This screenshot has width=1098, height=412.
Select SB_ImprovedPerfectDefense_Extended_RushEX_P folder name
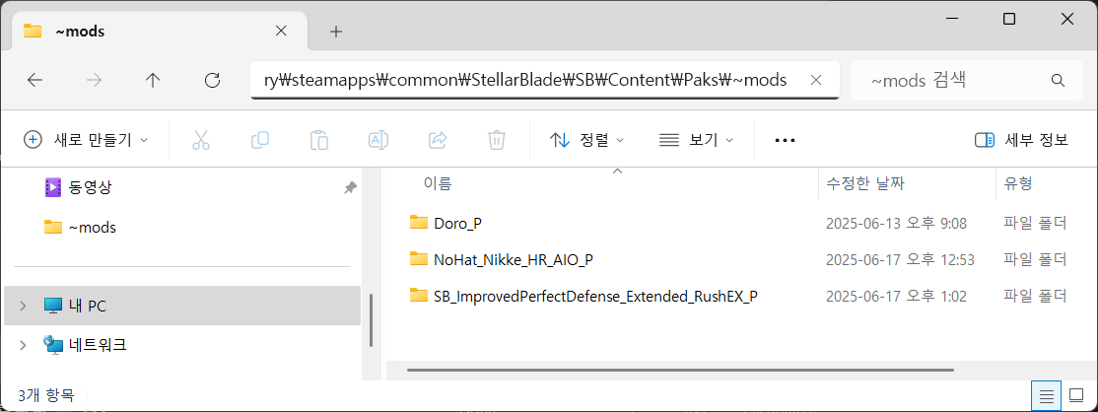tap(596, 296)
